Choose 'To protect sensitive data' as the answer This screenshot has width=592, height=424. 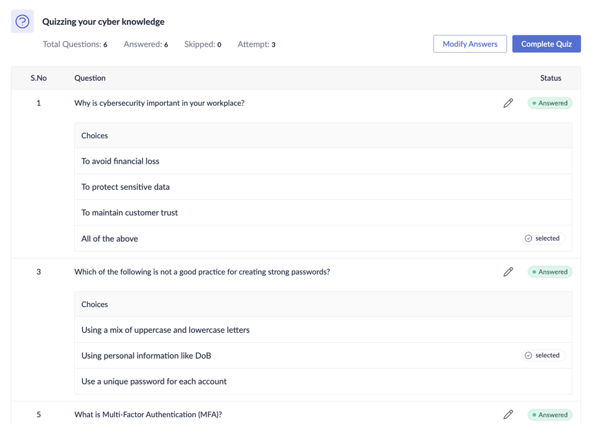[125, 187]
